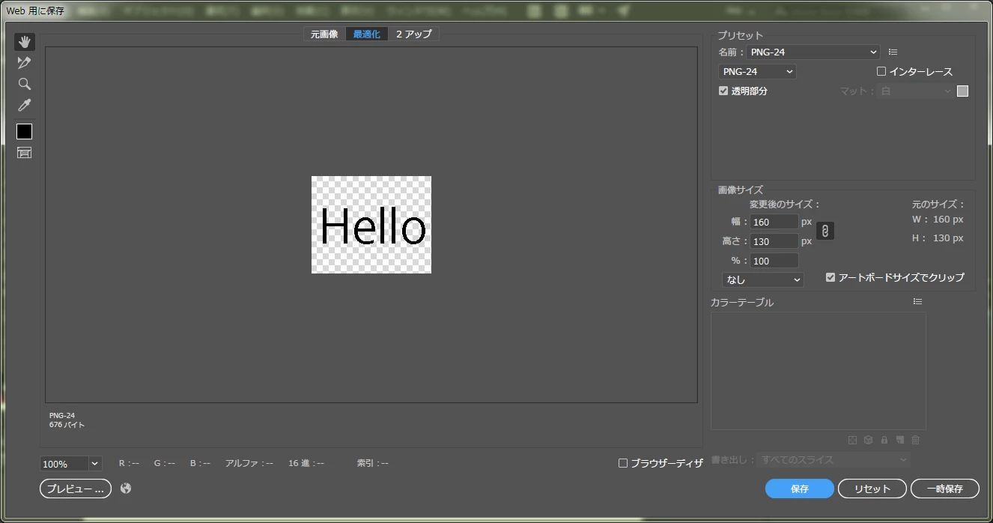Click the black eyedropper color swatch
This screenshot has height=523, width=993.
pyautogui.click(x=25, y=132)
